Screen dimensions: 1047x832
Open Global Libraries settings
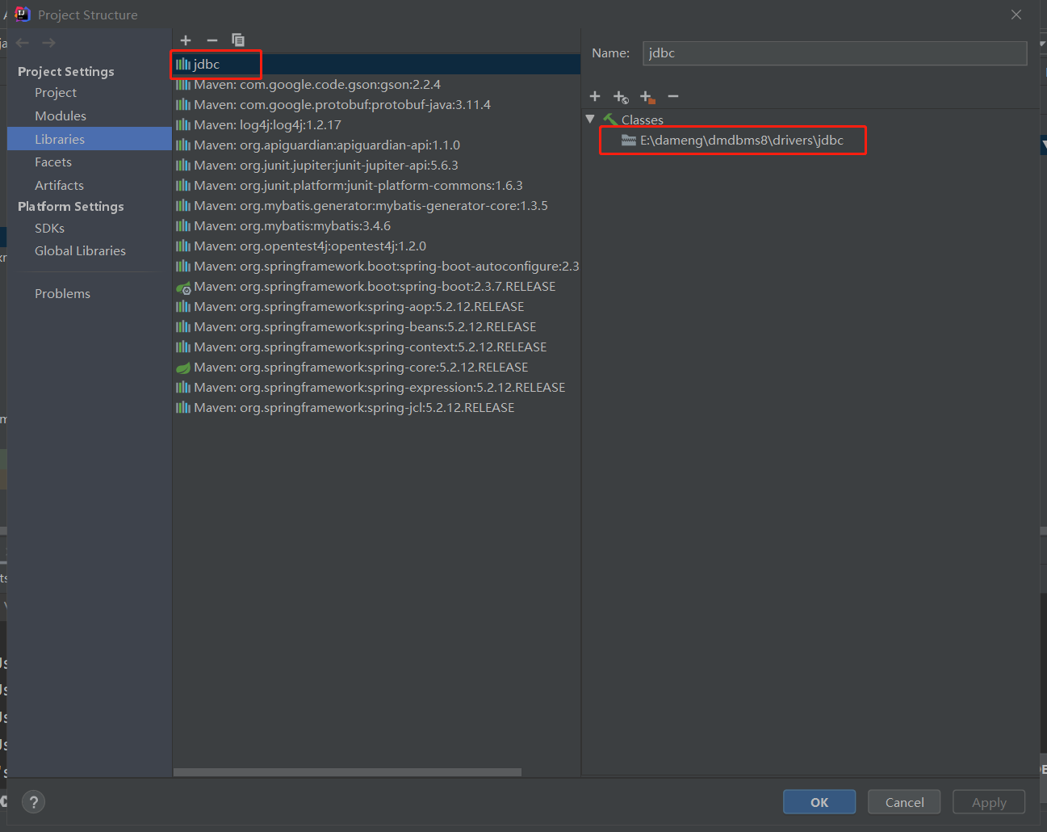pos(80,251)
